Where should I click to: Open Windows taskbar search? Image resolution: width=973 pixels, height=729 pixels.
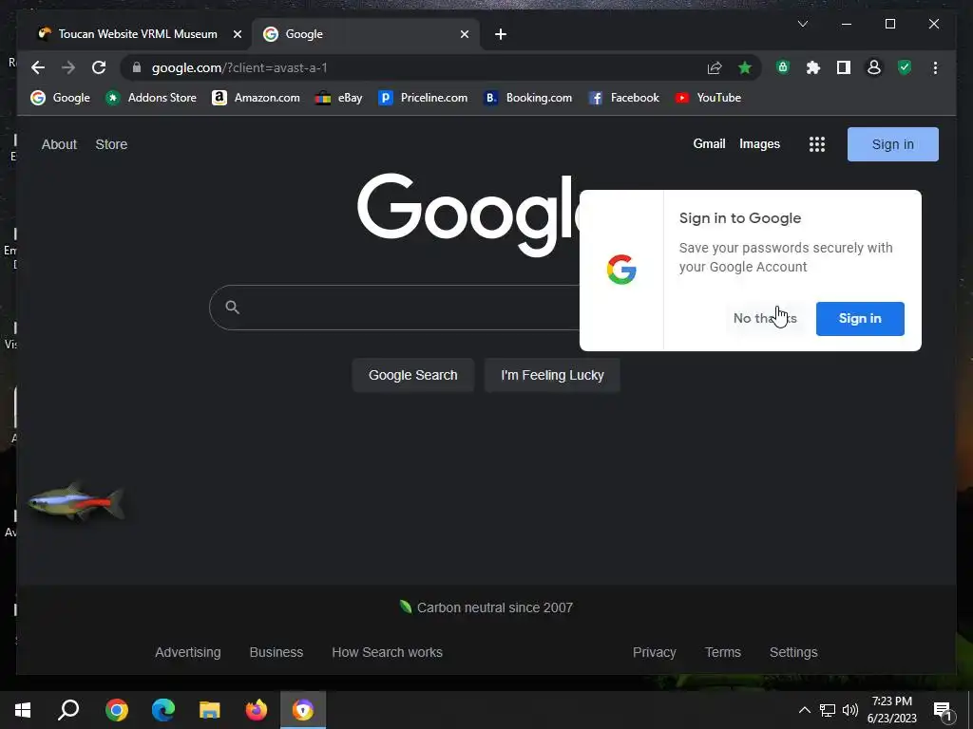[68, 710]
